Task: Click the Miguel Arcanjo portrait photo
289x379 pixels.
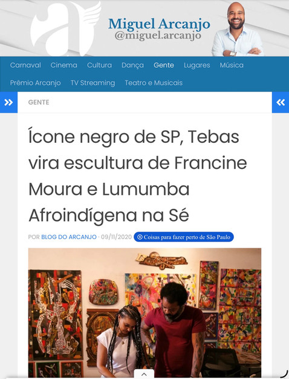Action: coord(238,29)
